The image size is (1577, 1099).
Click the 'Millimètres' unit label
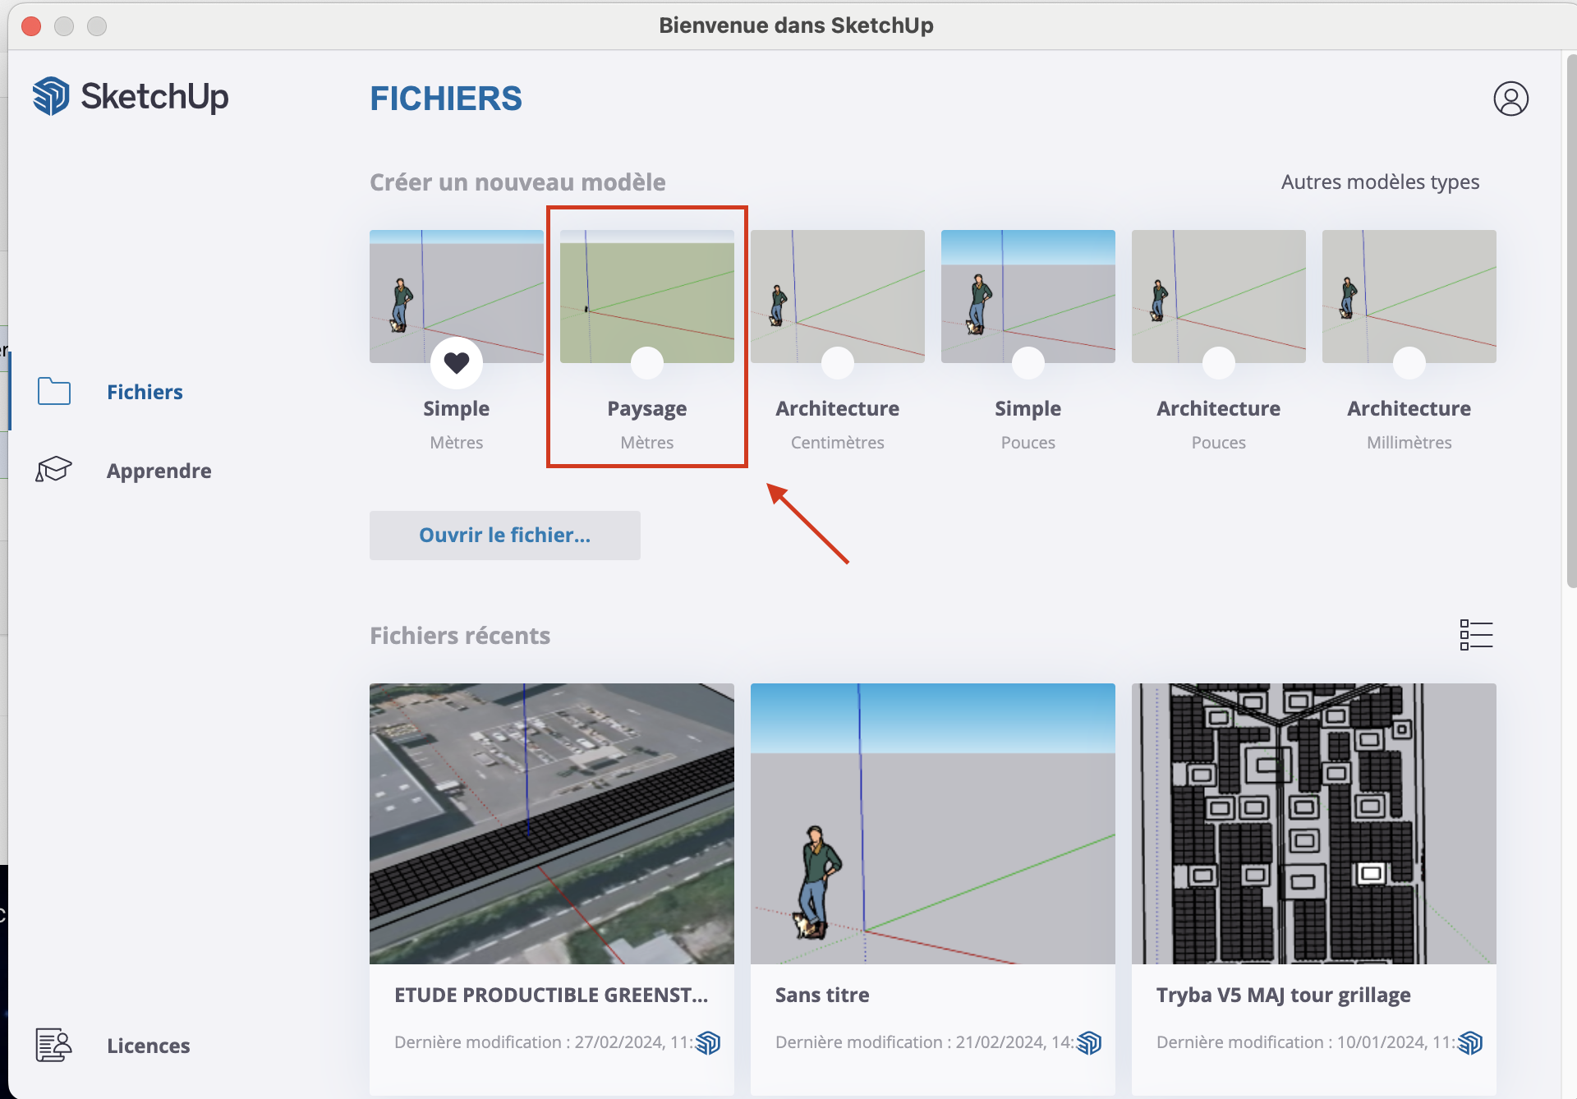[x=1409, y=443]
